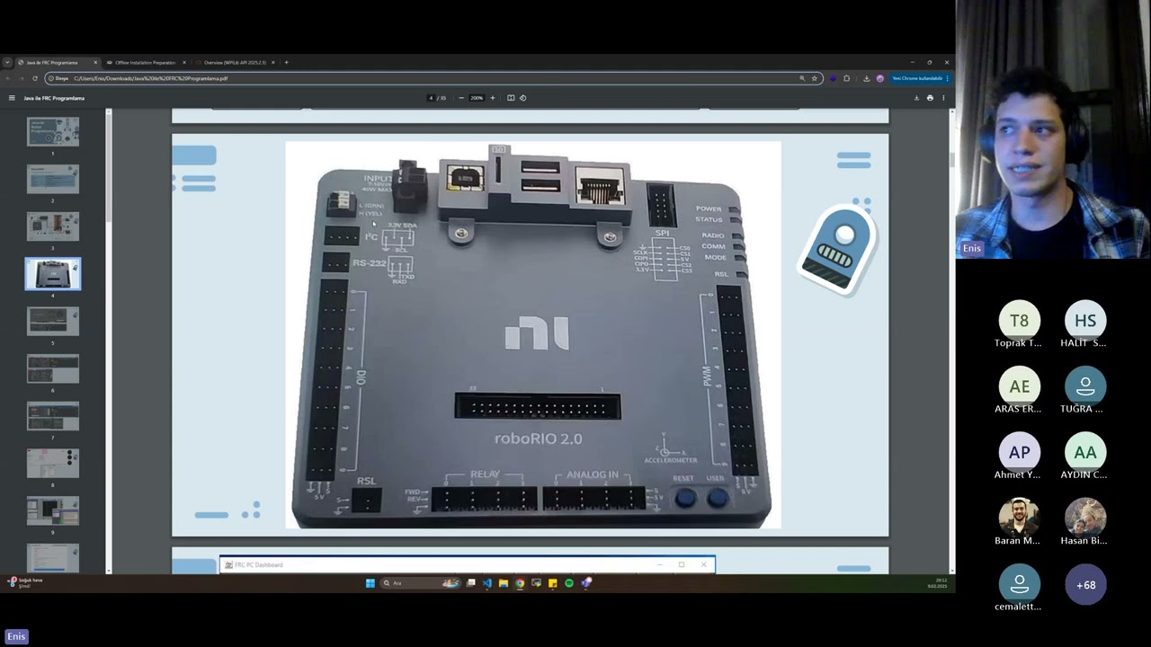Click the FRC PC Dashboard window title bar
1151x647 pixels.
tap(468, 564)
